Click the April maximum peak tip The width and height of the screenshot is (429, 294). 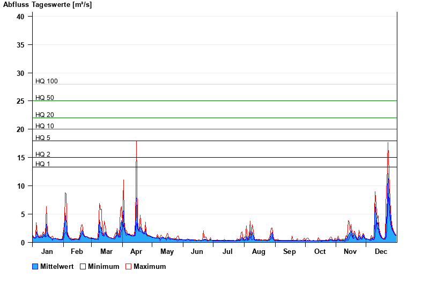click(136, 142)
